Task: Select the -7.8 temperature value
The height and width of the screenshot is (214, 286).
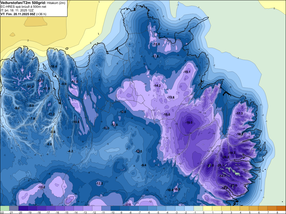Action: click(32, 118)
